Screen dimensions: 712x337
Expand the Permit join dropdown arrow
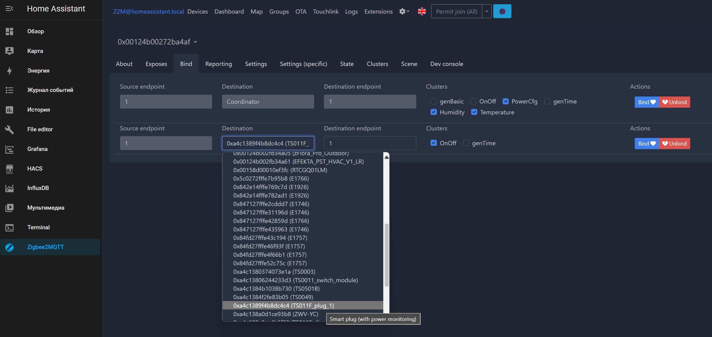487,11
